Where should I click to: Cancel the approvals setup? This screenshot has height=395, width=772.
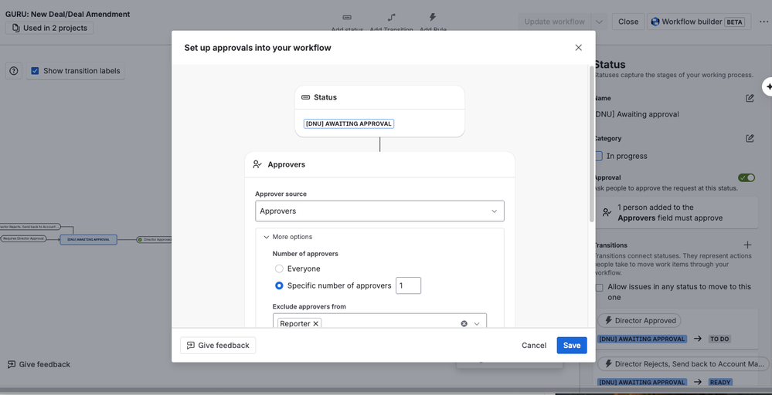534,346
